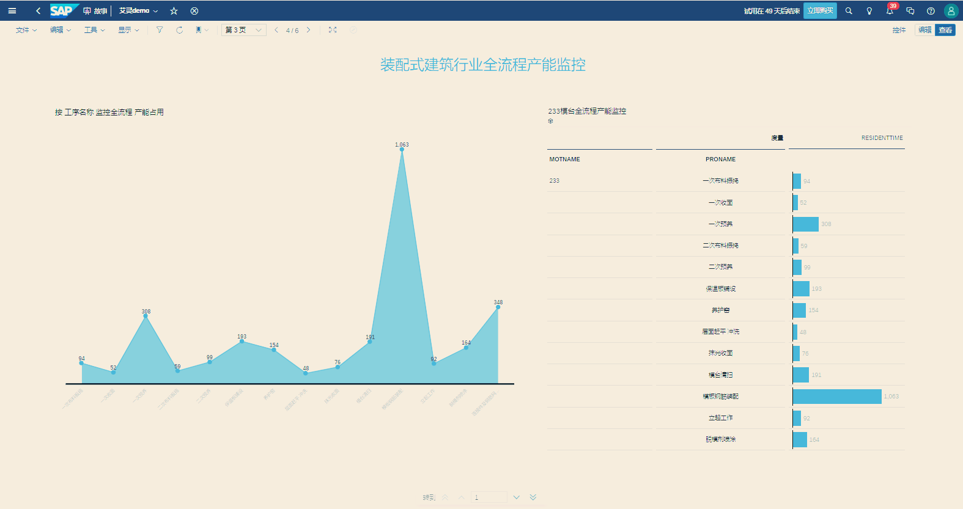Click the 1,063 data point on chart

click(402, 149)
